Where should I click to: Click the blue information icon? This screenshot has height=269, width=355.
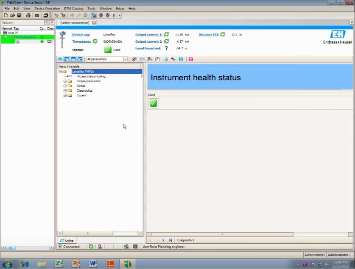tap(181, 59)
